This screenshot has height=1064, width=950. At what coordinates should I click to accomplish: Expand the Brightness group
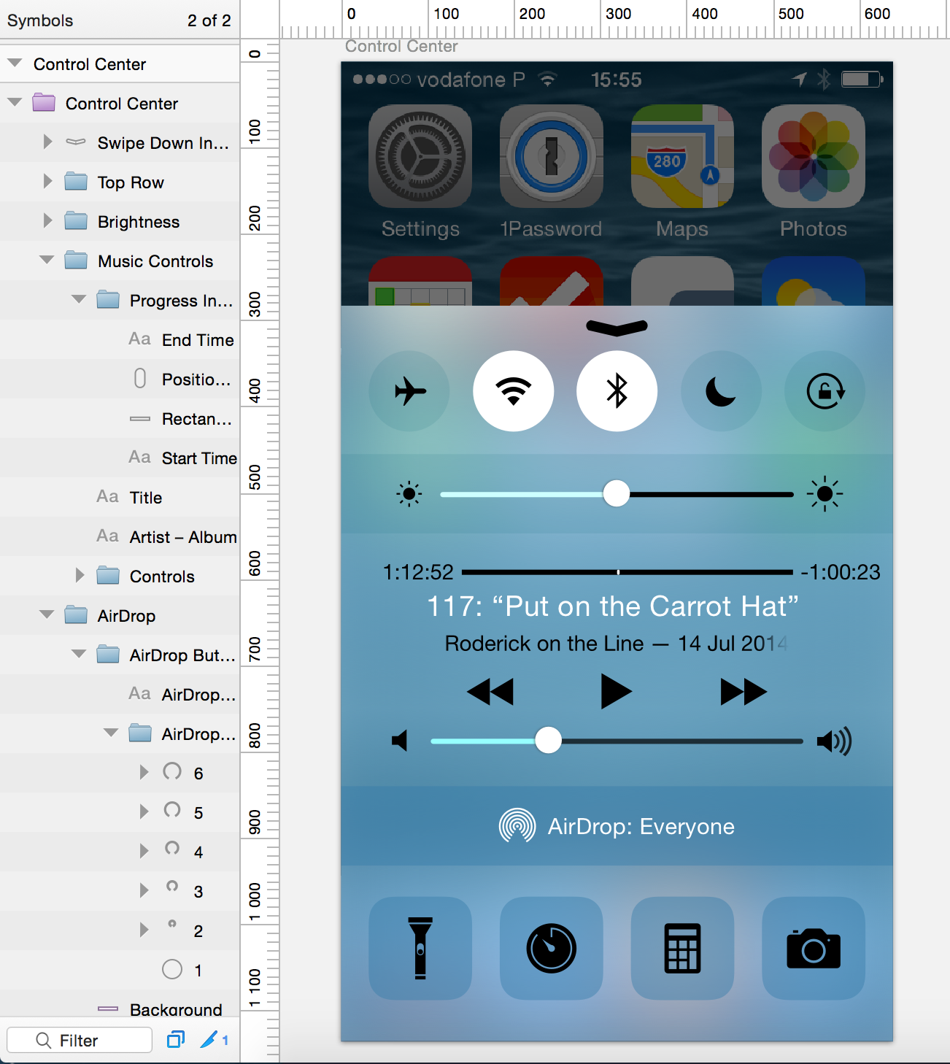47,220
